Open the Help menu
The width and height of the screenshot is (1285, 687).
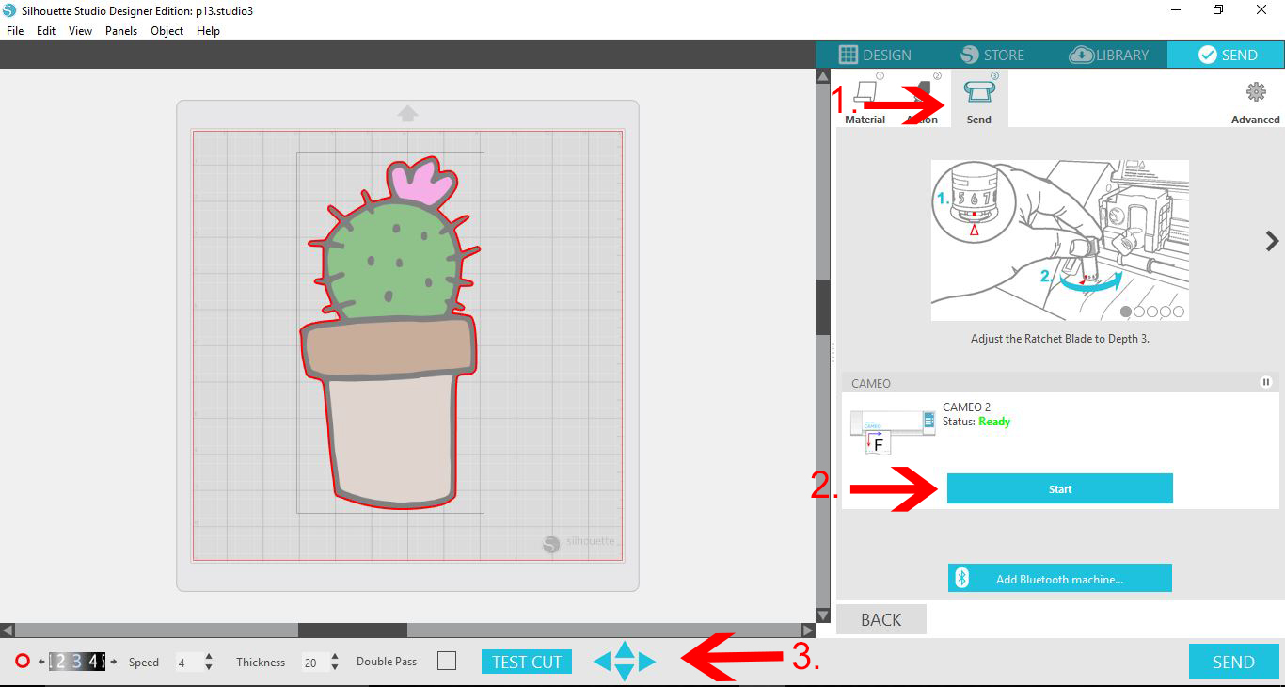(x=208, y=31)
